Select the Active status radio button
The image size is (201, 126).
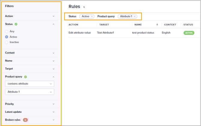pyautogui.click(x=7, y=37)
